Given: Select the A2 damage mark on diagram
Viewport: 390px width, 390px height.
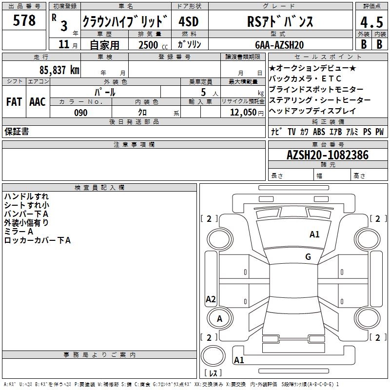Looking at the screenshot, I should pyautogui.click(x=211, y=299).
